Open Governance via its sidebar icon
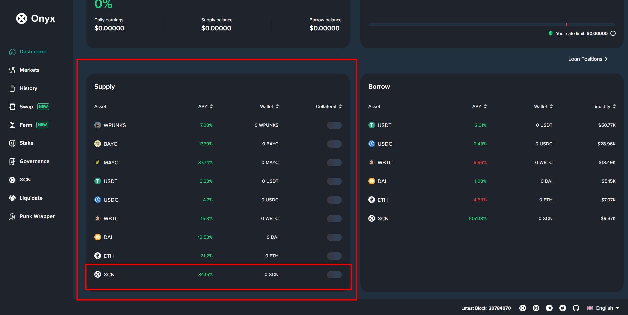The height and width of the screenshot is (315, 628). coord(12,162)
